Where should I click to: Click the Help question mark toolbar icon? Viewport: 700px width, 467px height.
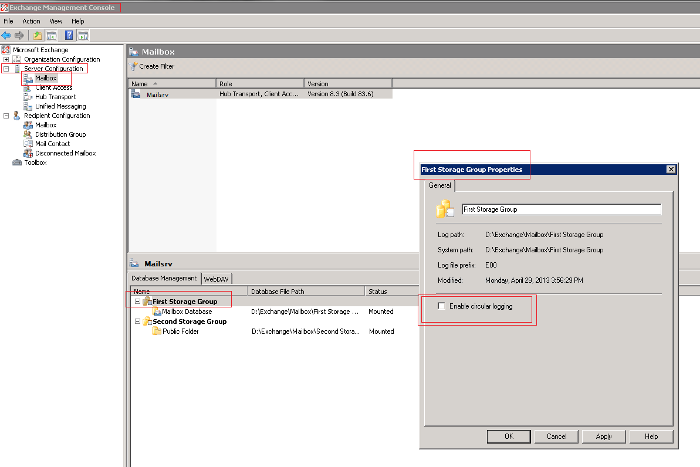(69, 35)
